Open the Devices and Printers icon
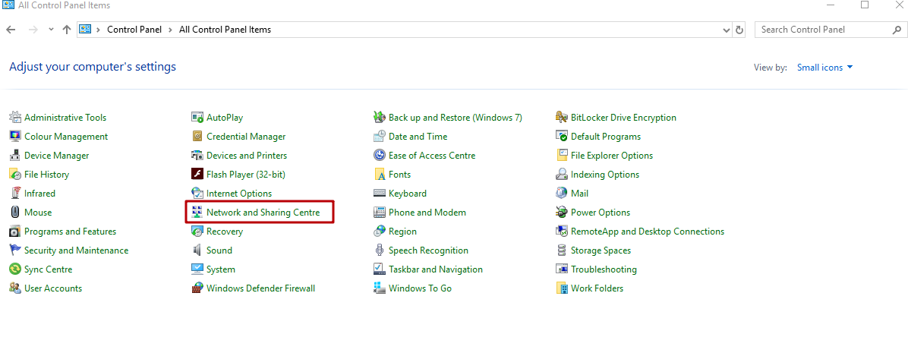This screenshot has height=356, width=908. tap(197, 156)
